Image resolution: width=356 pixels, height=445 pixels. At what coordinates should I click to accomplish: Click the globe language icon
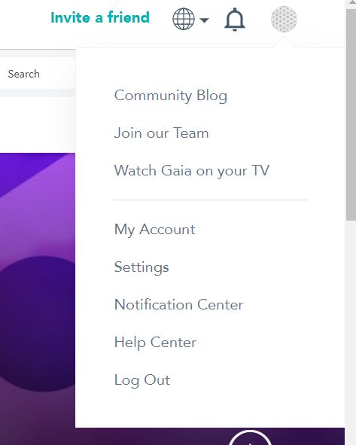click(184, 19)
